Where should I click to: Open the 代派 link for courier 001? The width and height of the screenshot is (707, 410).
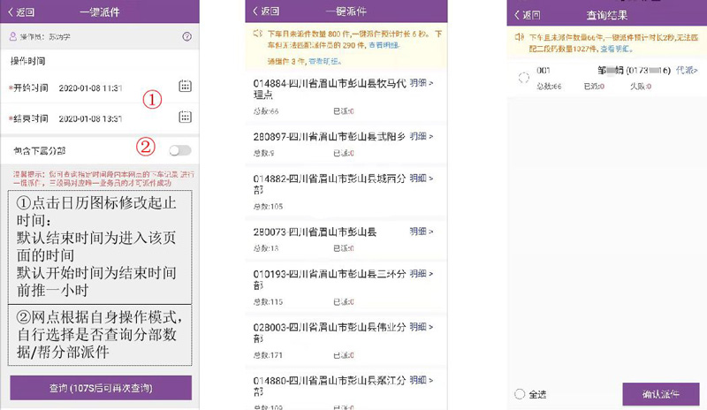pos(687,70)
